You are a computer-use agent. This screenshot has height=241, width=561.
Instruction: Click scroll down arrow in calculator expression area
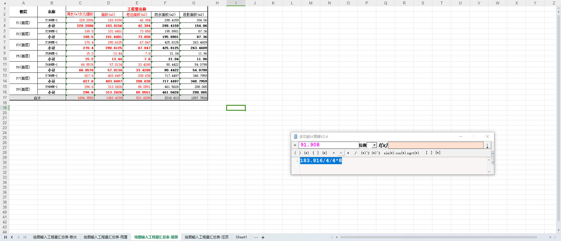[489, 172]
